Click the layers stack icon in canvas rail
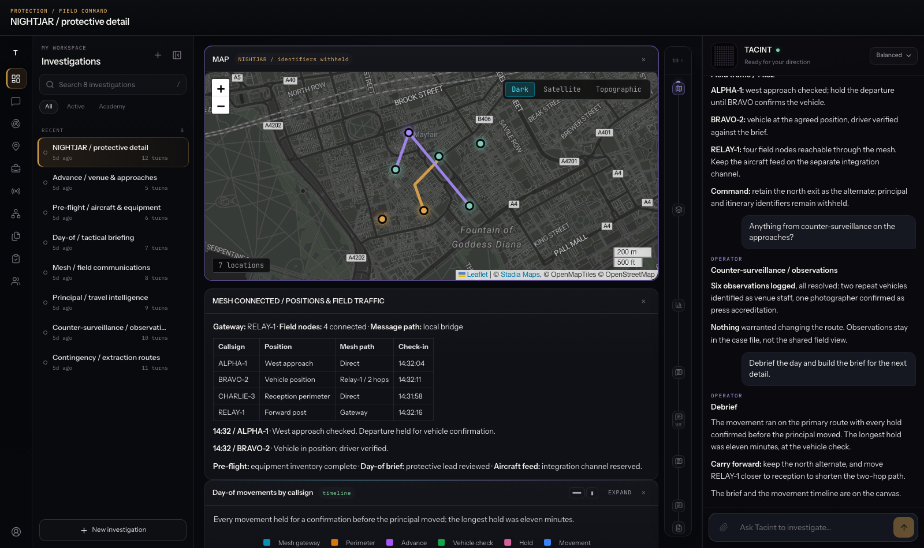This screenshot has height=548, width=924. coord(679,210)
